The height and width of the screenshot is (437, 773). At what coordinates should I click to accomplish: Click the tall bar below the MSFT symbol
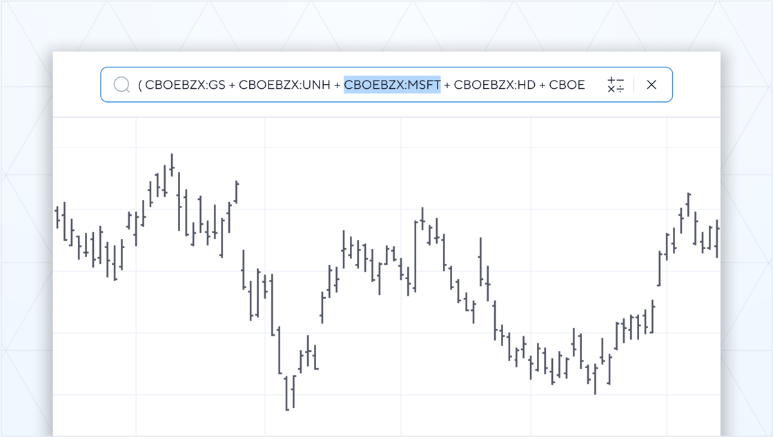[x=415, y=255]
